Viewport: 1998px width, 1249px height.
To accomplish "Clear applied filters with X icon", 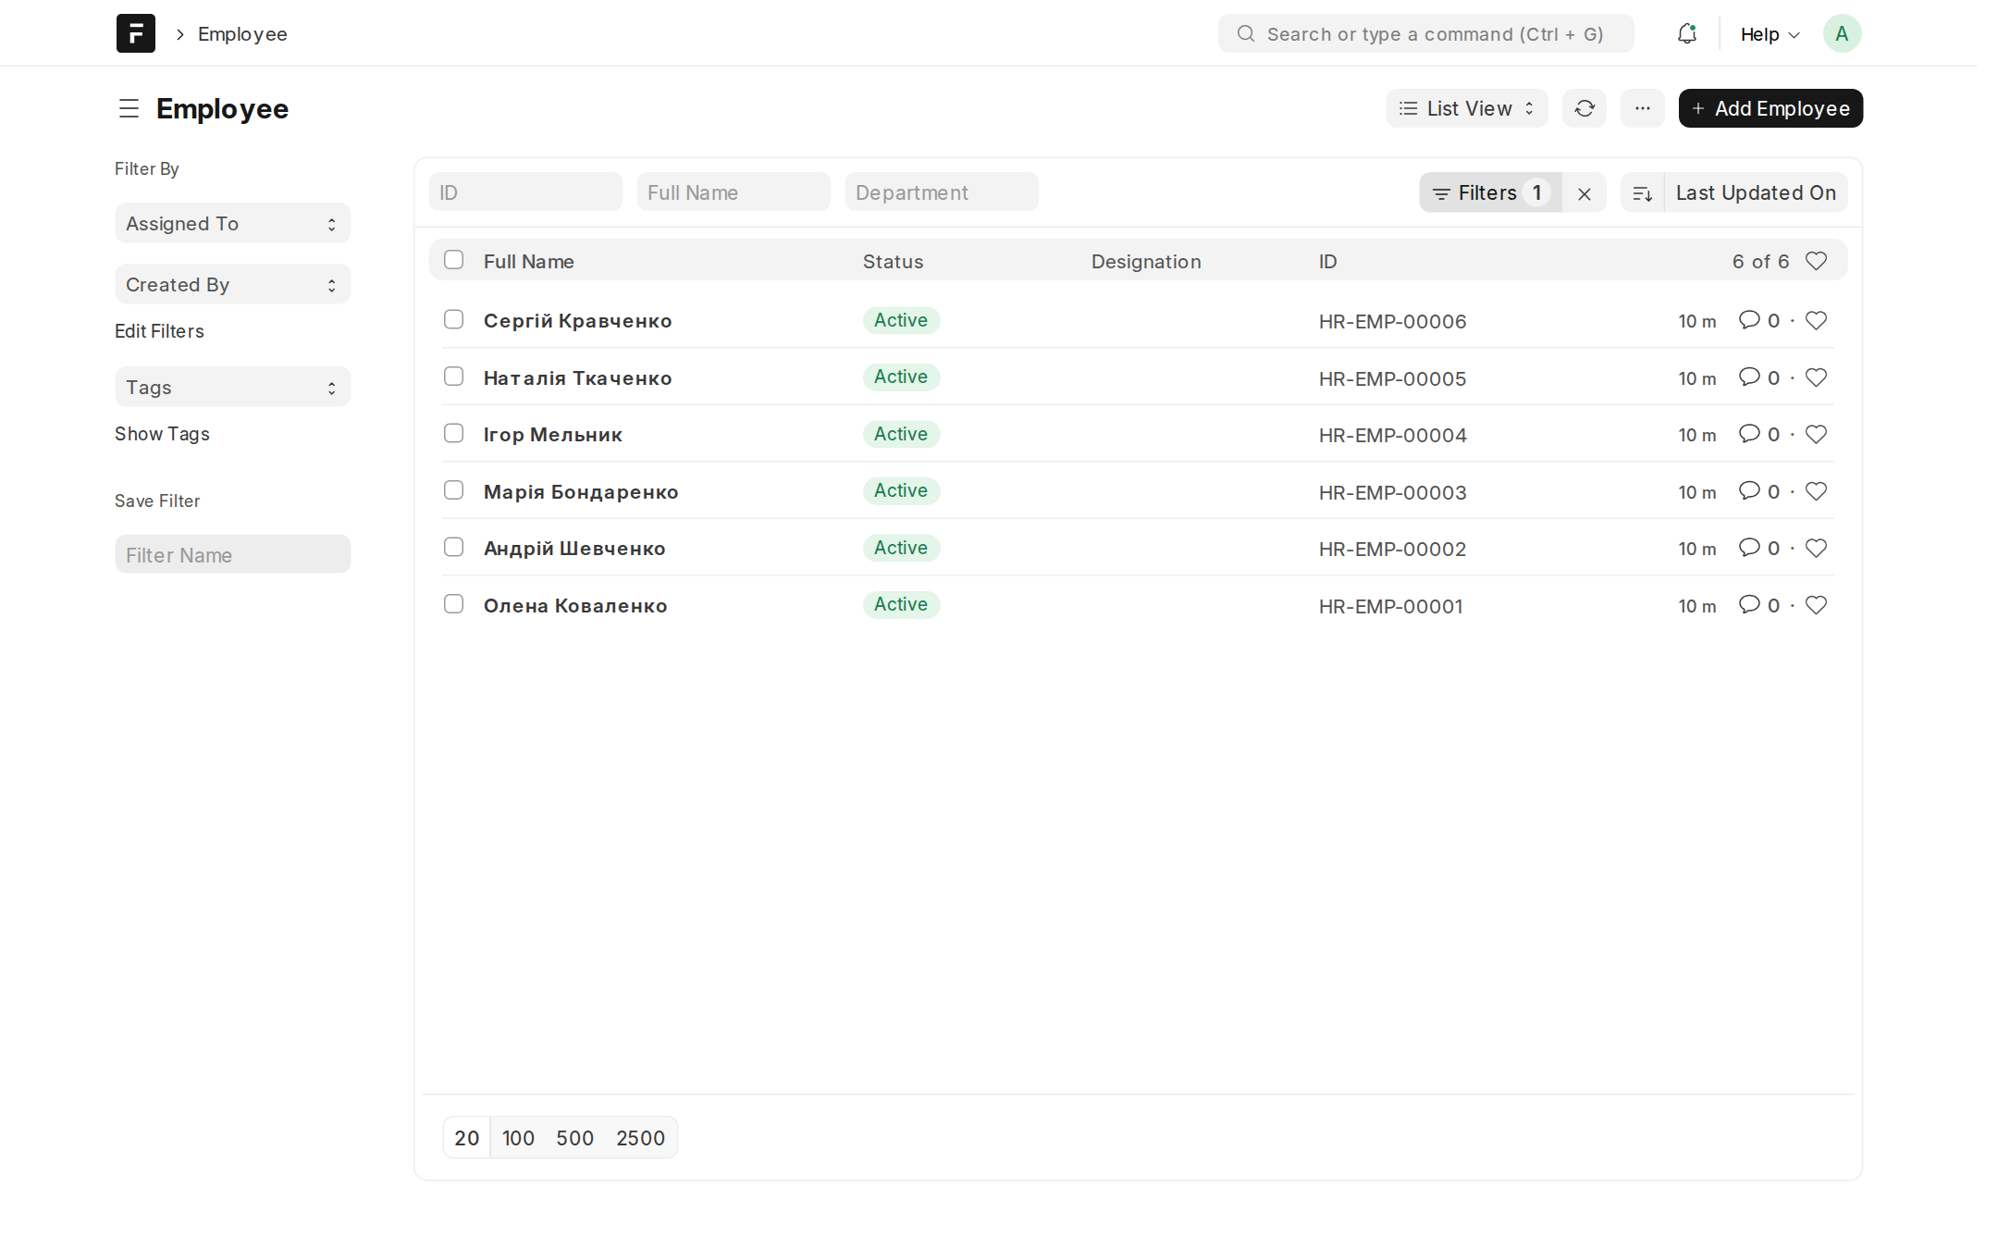I will click(x=1584, y=192).
